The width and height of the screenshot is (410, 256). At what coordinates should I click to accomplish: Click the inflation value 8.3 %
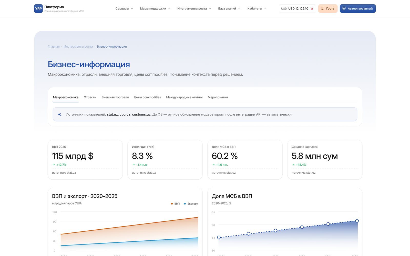(142, 156)
